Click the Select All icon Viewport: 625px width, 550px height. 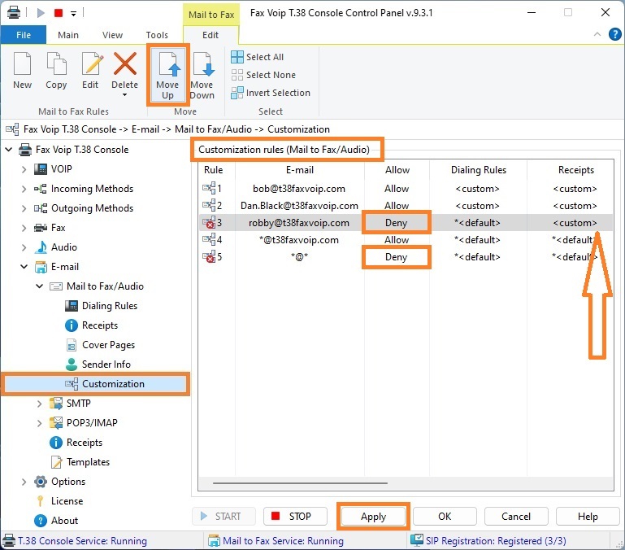237,57
